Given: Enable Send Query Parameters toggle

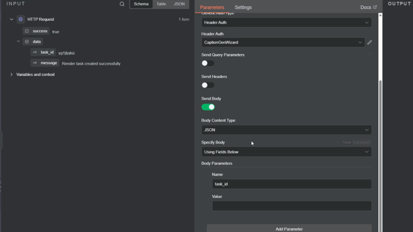Looking at the screenshot, I should 208,63.
